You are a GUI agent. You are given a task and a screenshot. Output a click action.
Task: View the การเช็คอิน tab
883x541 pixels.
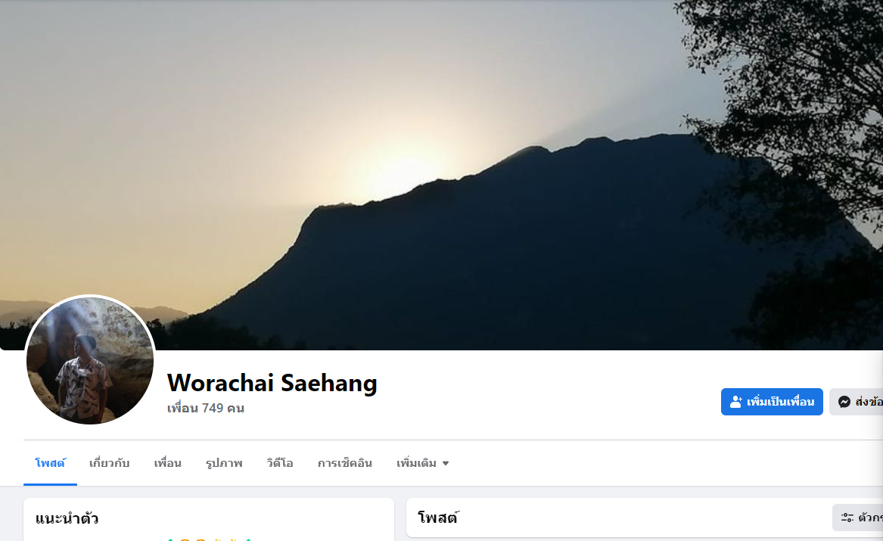click(x=344, y=463)
